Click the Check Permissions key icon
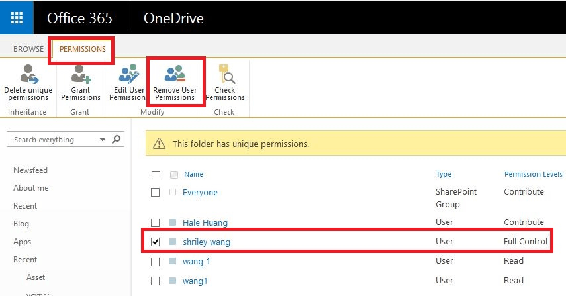Image resolution: width=566 pixels, height=296 pixels. click(x=226, y=74)
